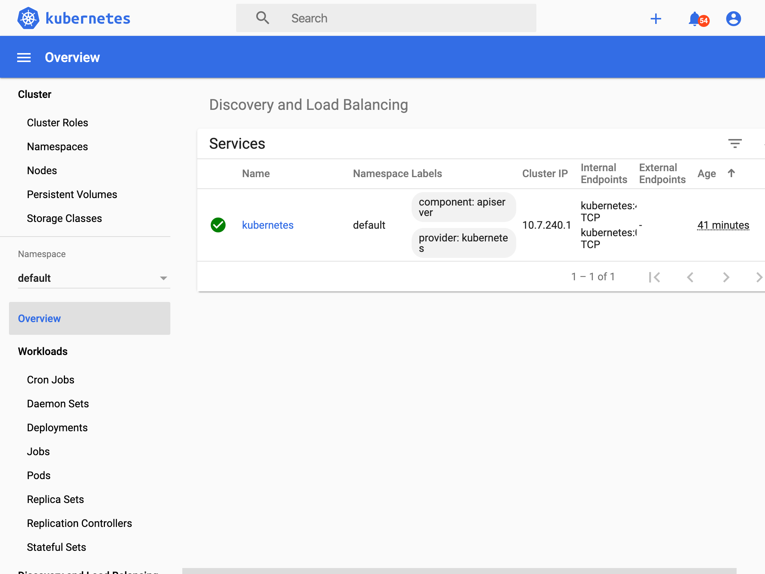Open Stateful Sets in the sidebar
The width and height of the screenshot is (765, 574).
pos(56,547)
